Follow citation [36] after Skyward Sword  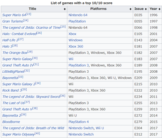(x=62, y=96)
